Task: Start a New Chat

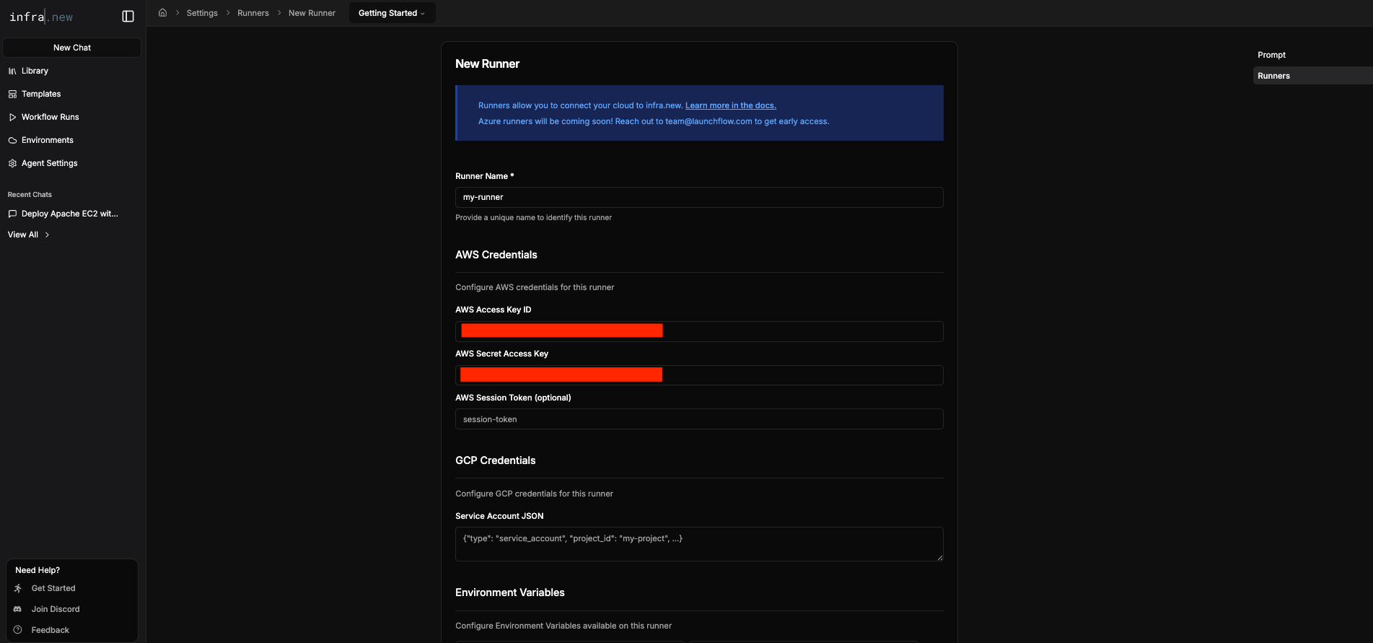Action: point(72,48)
